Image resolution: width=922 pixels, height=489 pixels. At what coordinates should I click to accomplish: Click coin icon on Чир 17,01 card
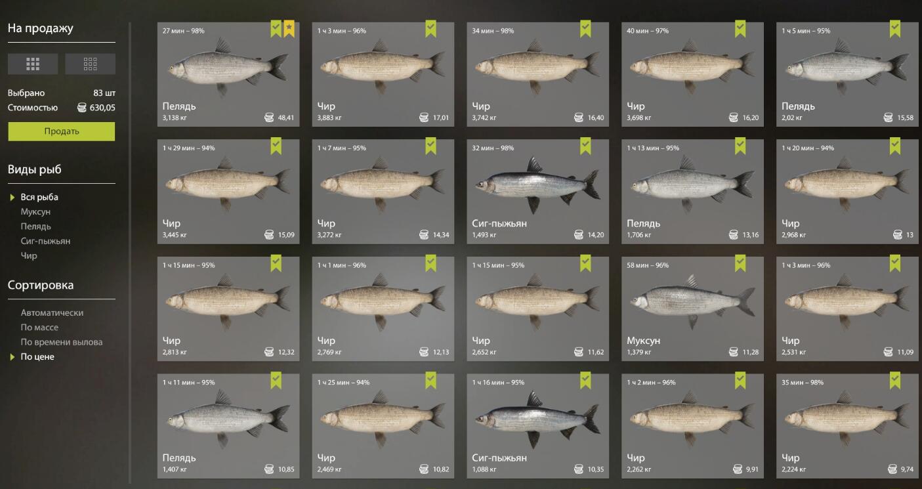pos(424,118)
